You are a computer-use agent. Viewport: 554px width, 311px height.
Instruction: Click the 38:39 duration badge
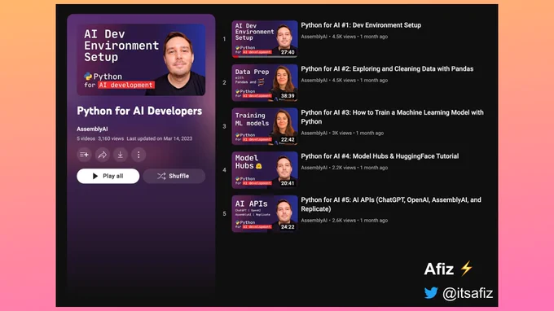click(x=288, y=96)
